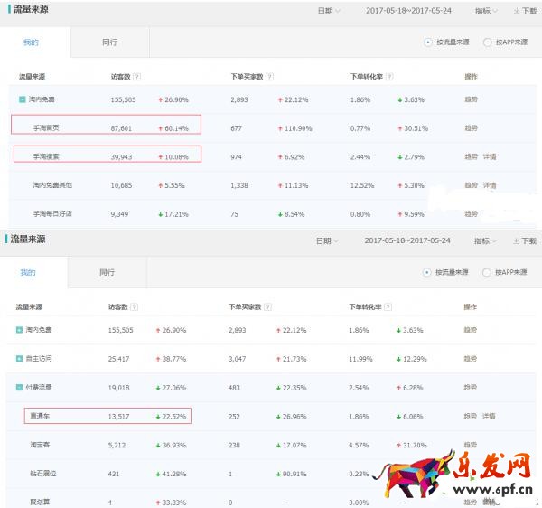Select the 直通车 source name
542x508 pixels.
[x=40, y=416]
